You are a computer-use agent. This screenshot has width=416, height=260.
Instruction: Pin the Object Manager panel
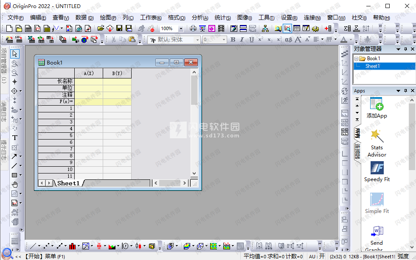[x=405, y=49]
